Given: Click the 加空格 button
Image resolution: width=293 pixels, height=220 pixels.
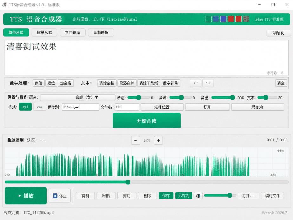Looking at the screenshot, I should point(66,83).
